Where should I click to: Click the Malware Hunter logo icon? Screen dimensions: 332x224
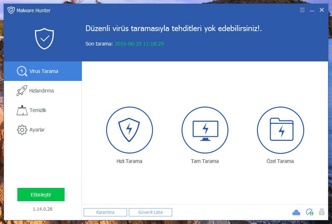tap(11, 10)
